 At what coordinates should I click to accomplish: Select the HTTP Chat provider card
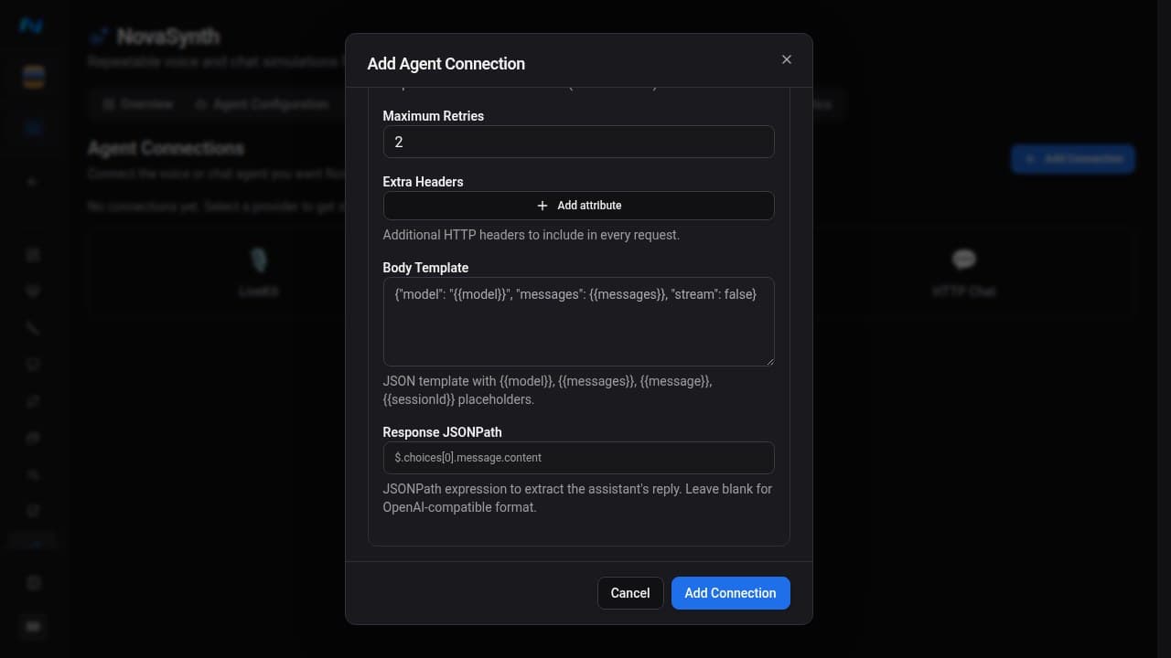tap(963, 271)
